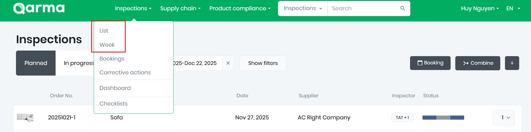Open the search scope Inspections dropdown
This screenshot has width=531, height=132.
coord(303,9)
